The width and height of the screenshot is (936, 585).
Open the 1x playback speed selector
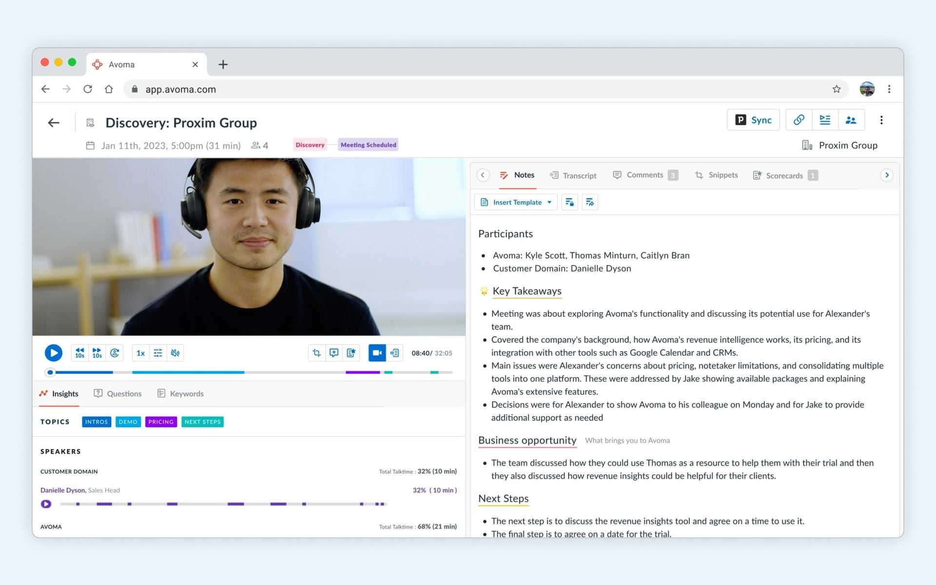pyautogui.click(x=140, y=353)
